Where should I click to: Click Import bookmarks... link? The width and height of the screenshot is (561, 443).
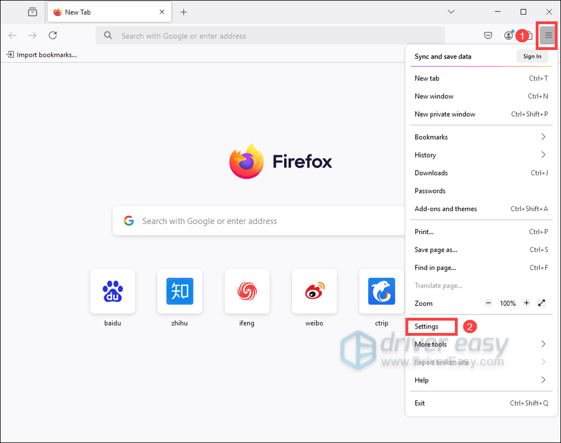pos(42,55)
